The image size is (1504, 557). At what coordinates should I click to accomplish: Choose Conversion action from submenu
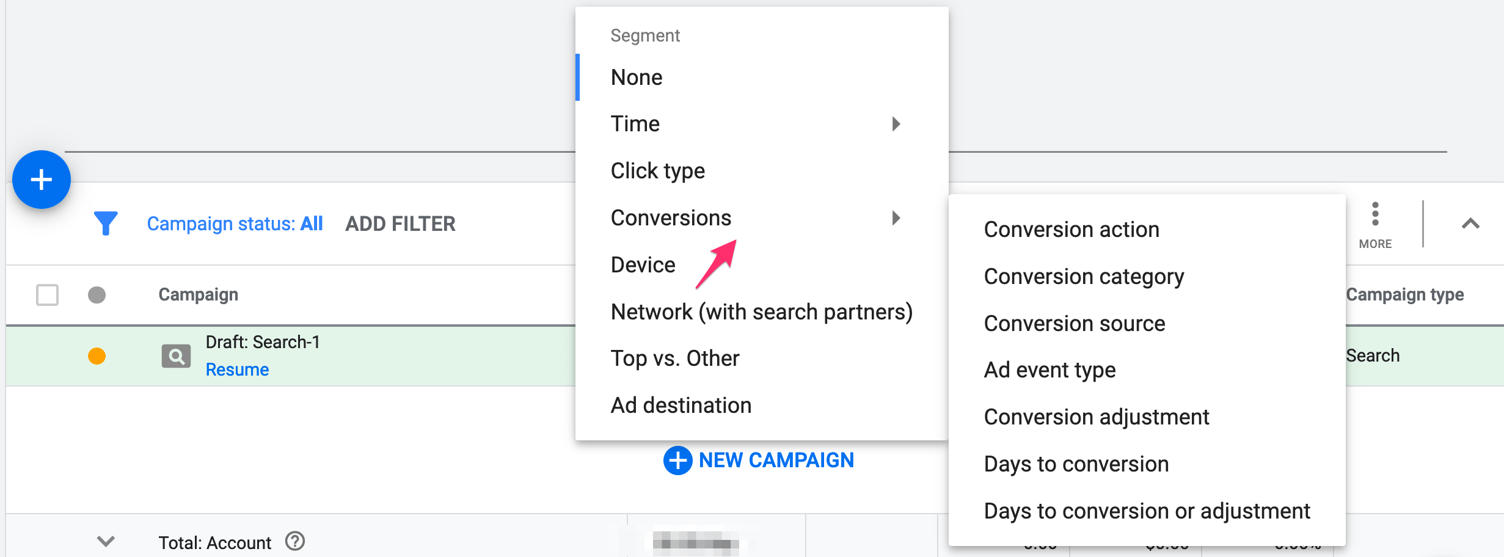[1071, 230]
